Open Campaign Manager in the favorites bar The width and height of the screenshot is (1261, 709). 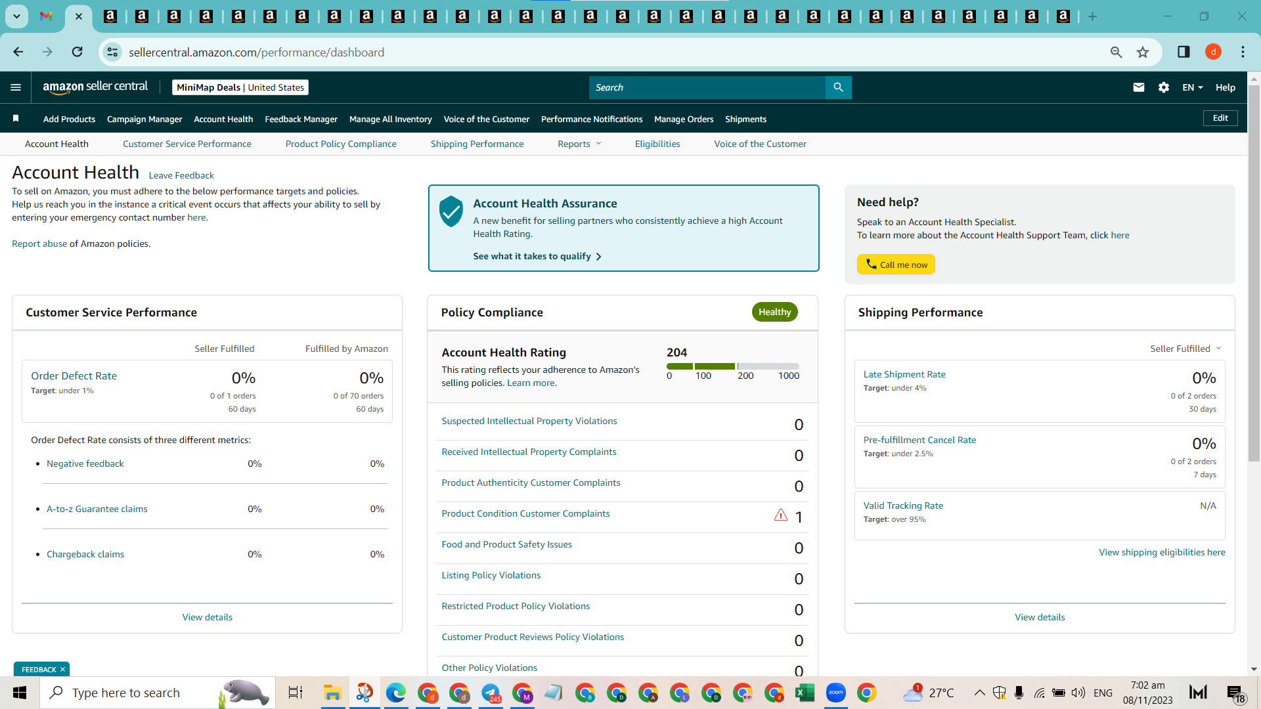144,119
